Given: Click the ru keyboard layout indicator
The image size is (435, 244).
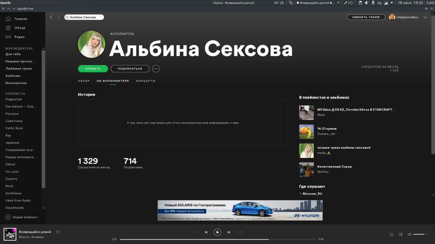Looking at the screenshot, I should (379, 3).
